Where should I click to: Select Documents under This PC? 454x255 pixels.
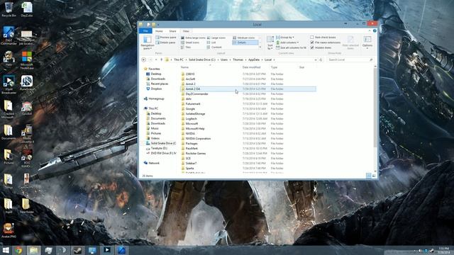(x=156, y=118)
